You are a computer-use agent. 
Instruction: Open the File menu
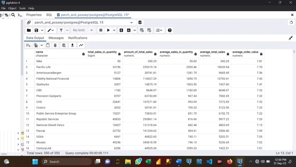(3, 8)
